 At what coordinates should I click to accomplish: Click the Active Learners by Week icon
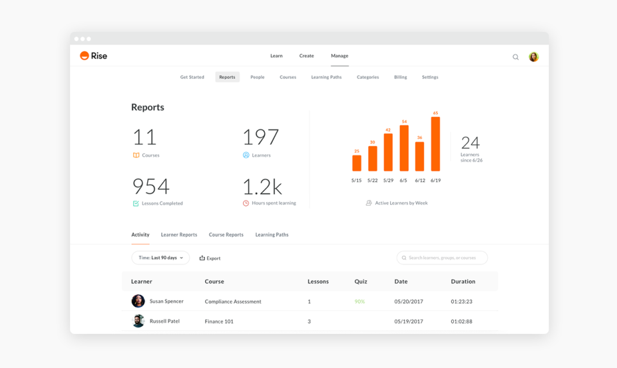point(369,203)
